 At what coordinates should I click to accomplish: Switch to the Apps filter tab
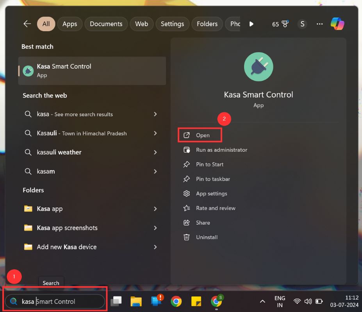coord(70,24)
